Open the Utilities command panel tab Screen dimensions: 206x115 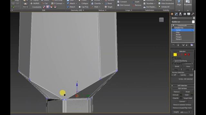pyautogui.click(x=193, y=14)
